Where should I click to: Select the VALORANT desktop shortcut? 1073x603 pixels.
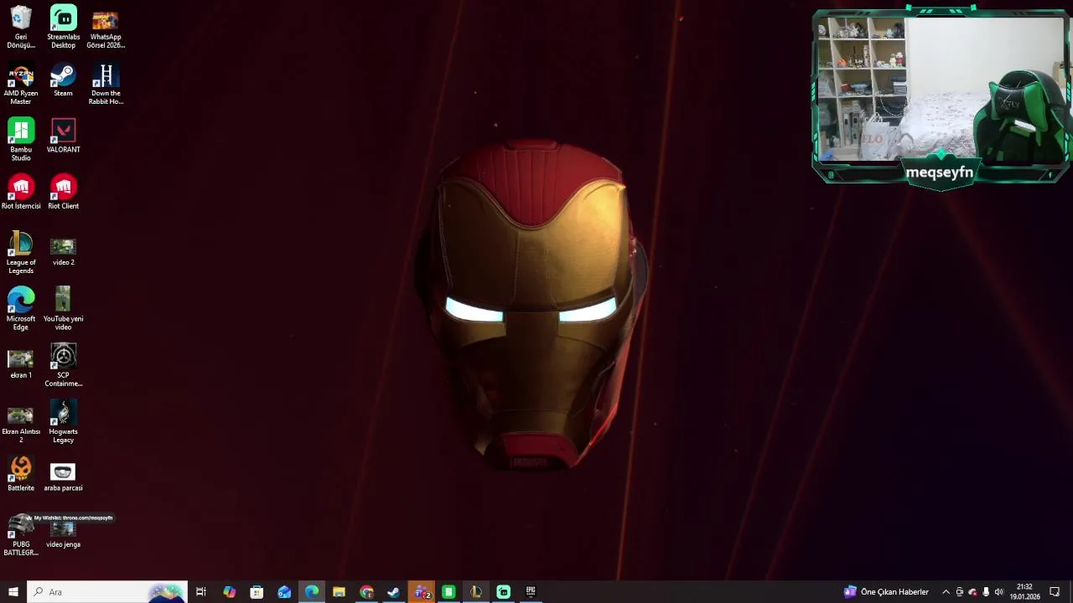tap(63, 136)
